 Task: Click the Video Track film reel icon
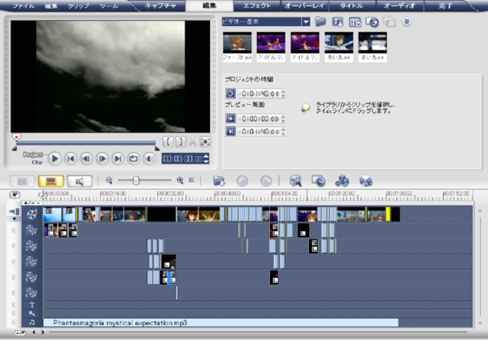[32, 214]
